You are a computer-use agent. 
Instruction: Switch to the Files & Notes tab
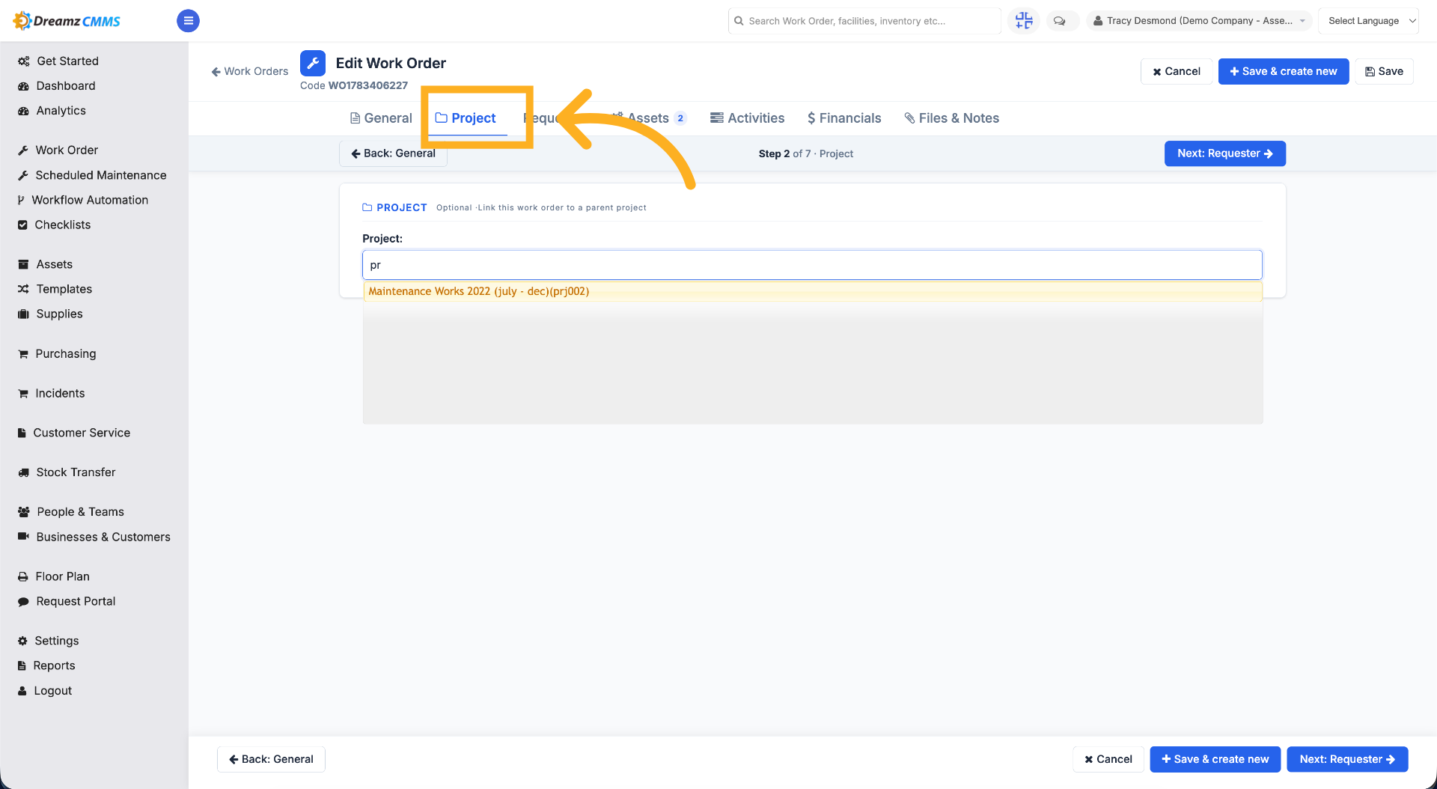951,118
